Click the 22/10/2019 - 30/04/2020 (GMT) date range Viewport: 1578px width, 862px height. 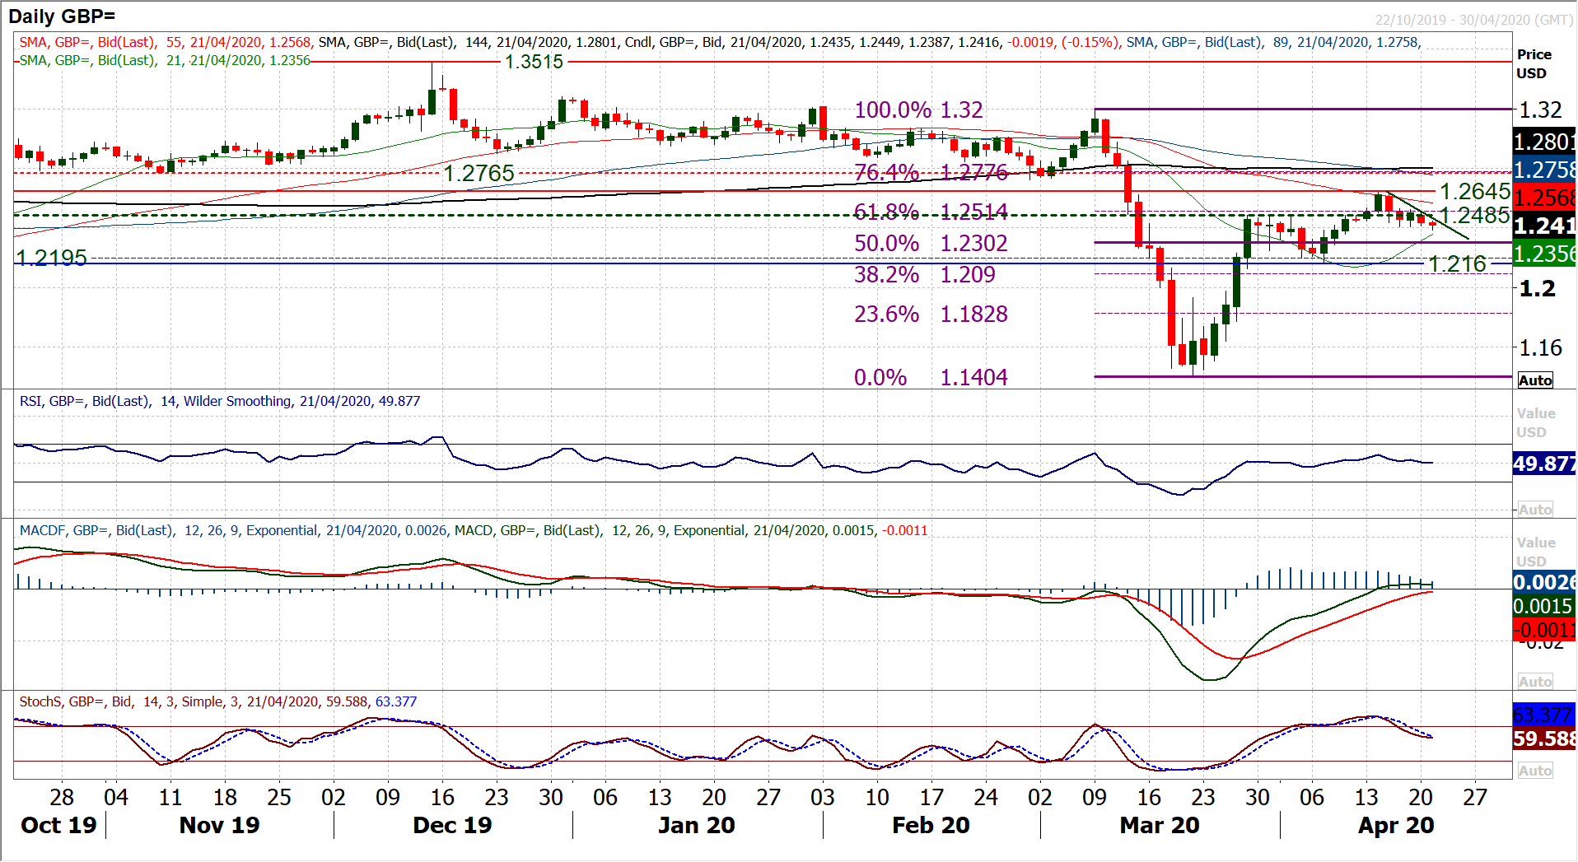[1474, 20]
